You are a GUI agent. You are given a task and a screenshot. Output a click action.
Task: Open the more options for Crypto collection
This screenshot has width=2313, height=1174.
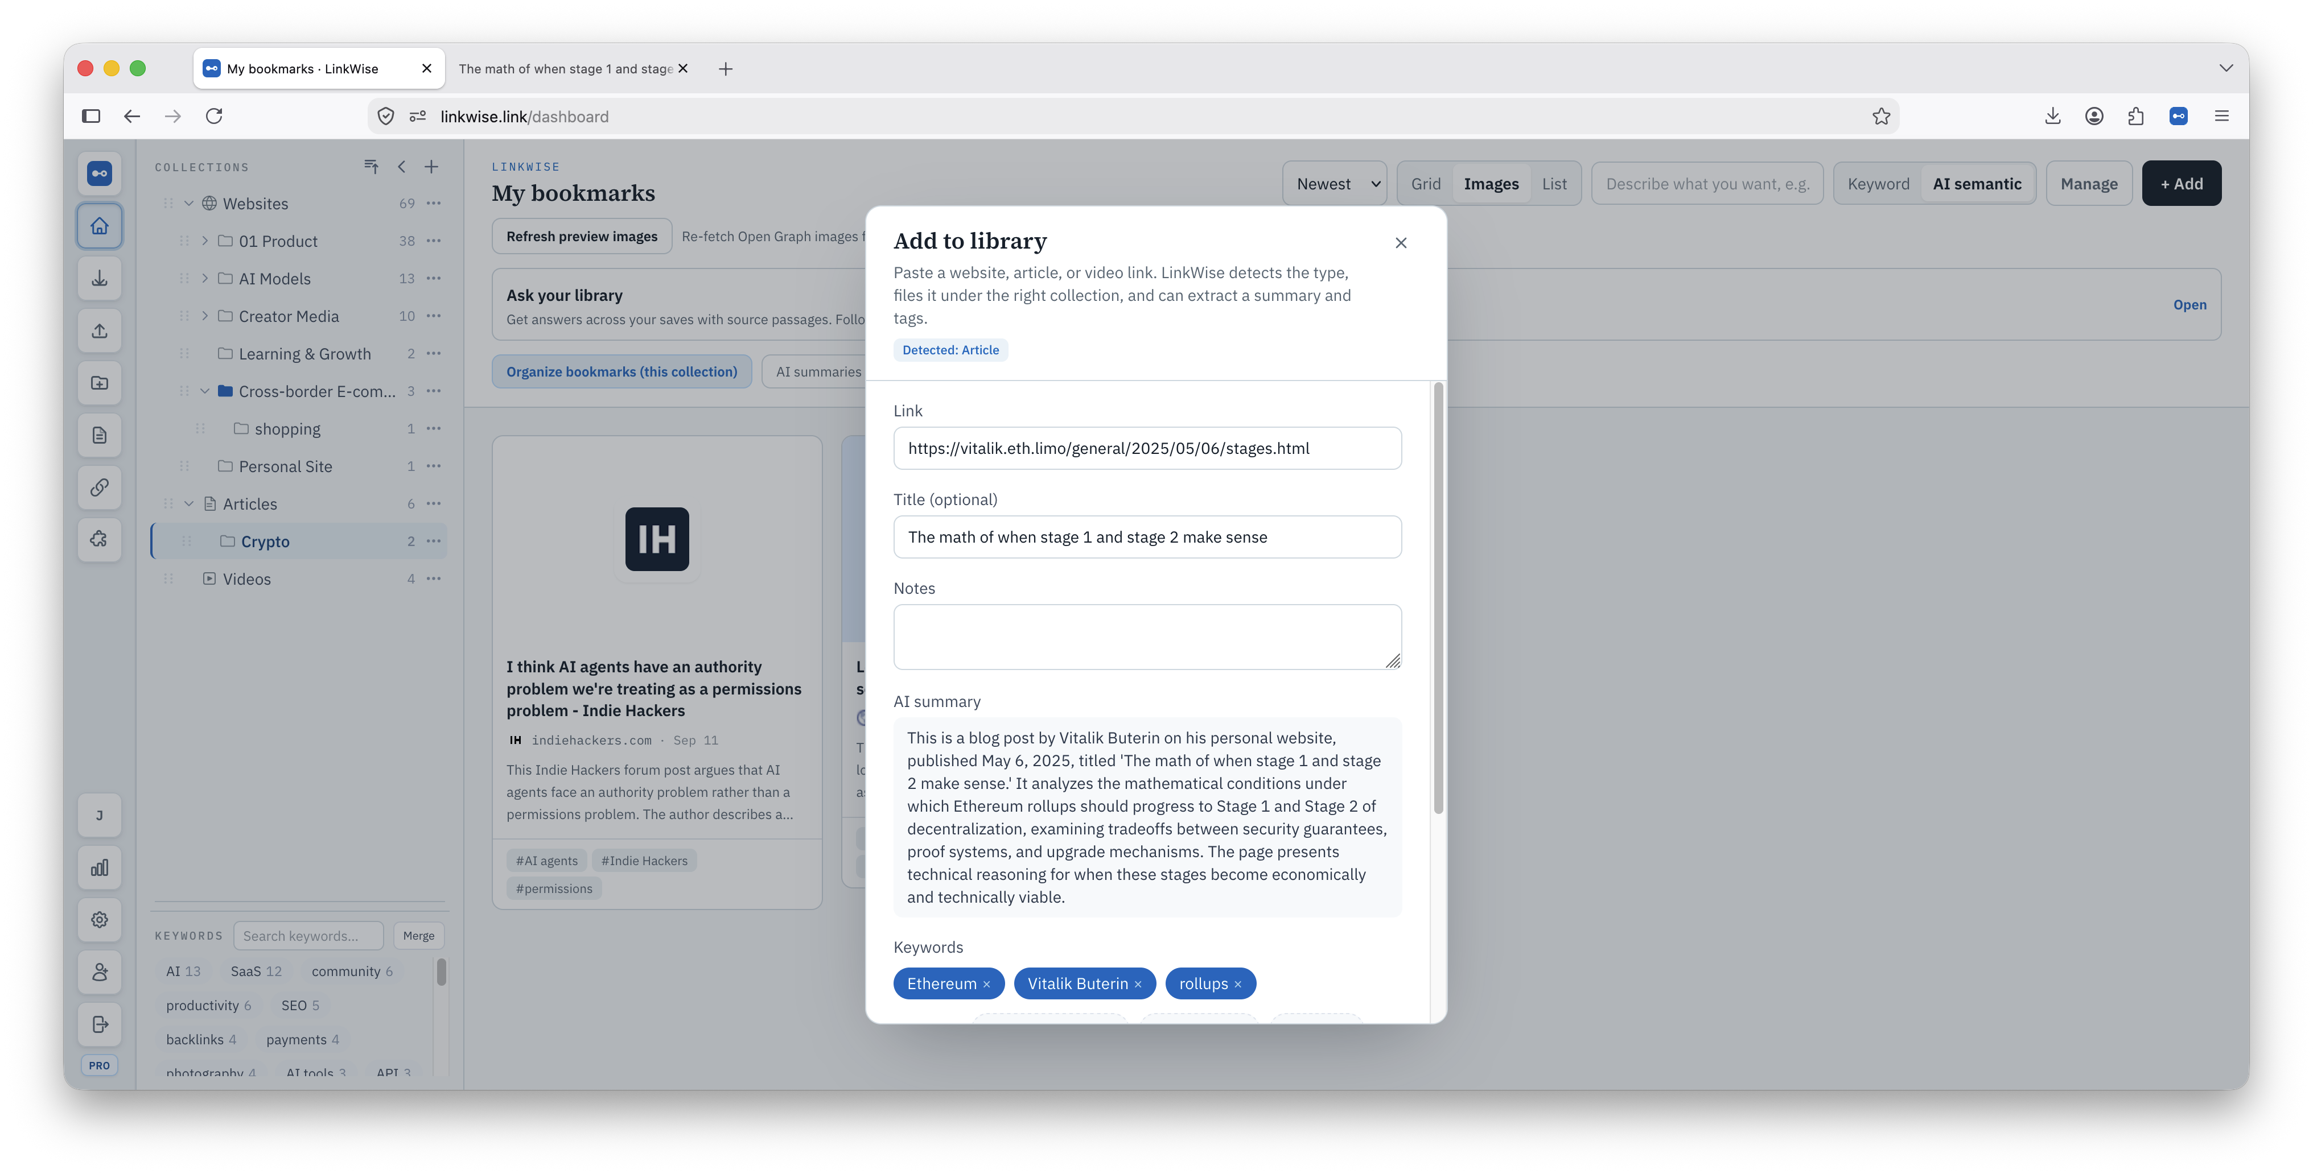[435, 541]
